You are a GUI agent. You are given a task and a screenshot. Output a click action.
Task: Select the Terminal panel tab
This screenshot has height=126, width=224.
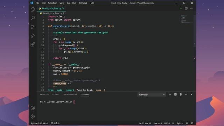coord(85,94)
